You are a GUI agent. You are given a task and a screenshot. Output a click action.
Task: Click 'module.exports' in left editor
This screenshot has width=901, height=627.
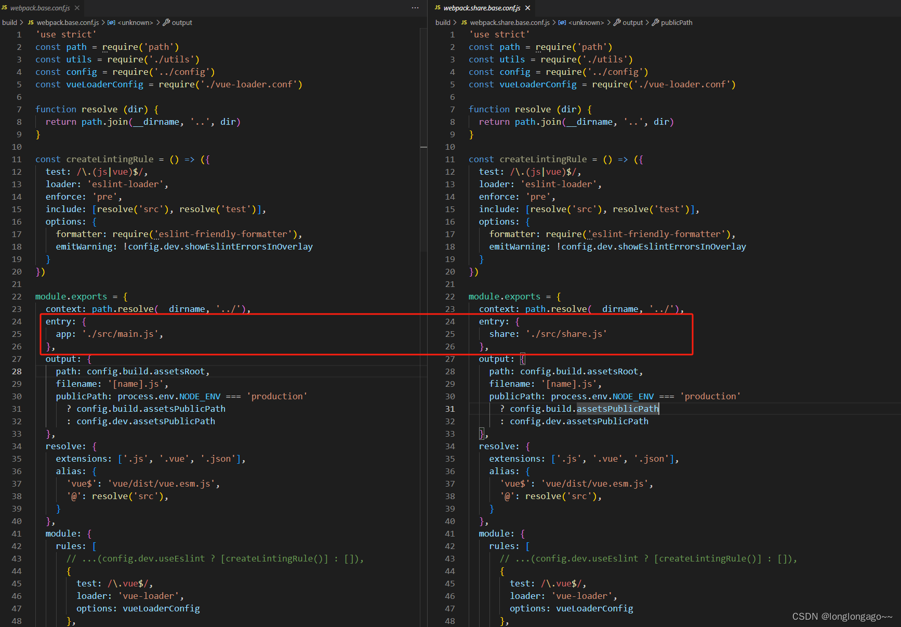[x=71, y=296]
